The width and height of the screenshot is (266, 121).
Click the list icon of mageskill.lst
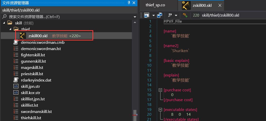tap(16, 68)
